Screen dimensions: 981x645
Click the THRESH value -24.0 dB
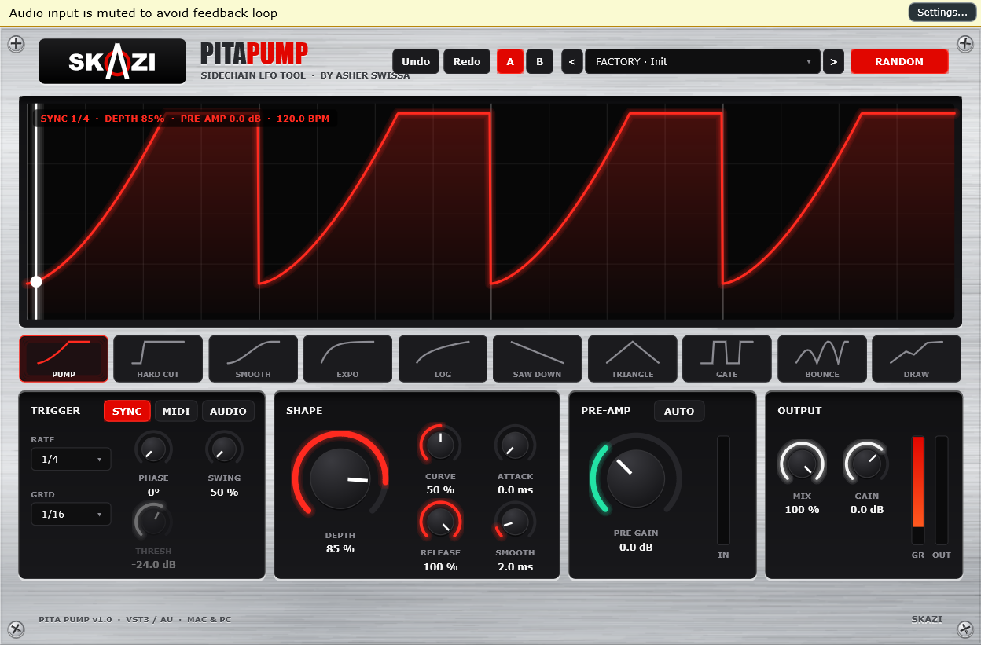coord(153,564)
